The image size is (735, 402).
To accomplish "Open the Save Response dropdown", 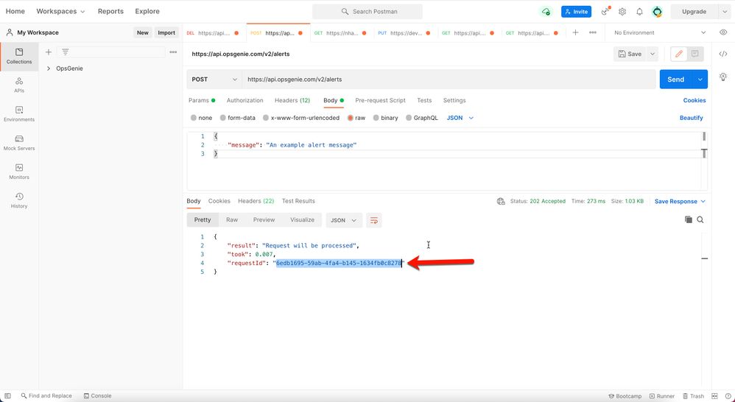I will point(680,202).
